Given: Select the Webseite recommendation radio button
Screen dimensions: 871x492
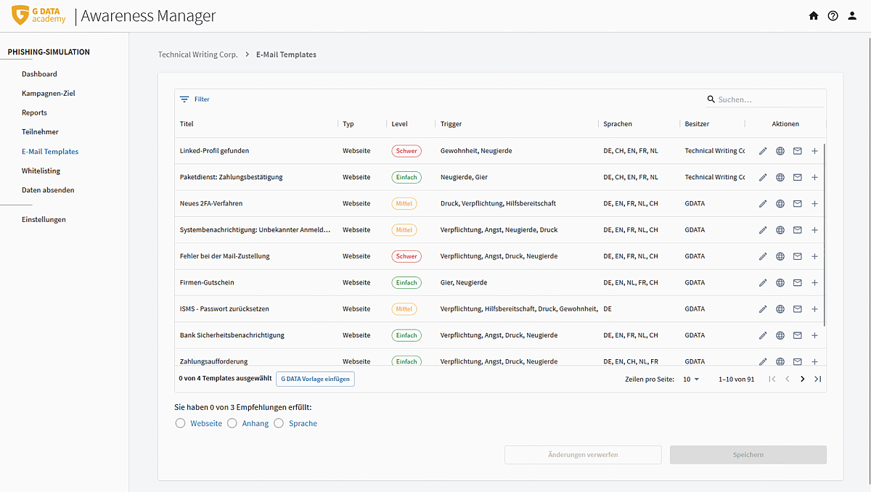Looking at the screenshot, I should [180, 423].
